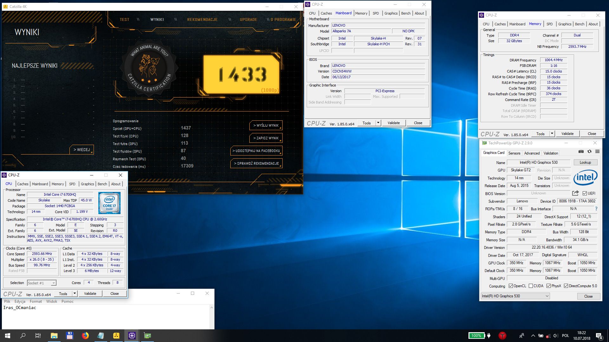This screenshot has height=342, width=609.
Task: Open the Action Center notifications
Action: click(x=599, y=336)
